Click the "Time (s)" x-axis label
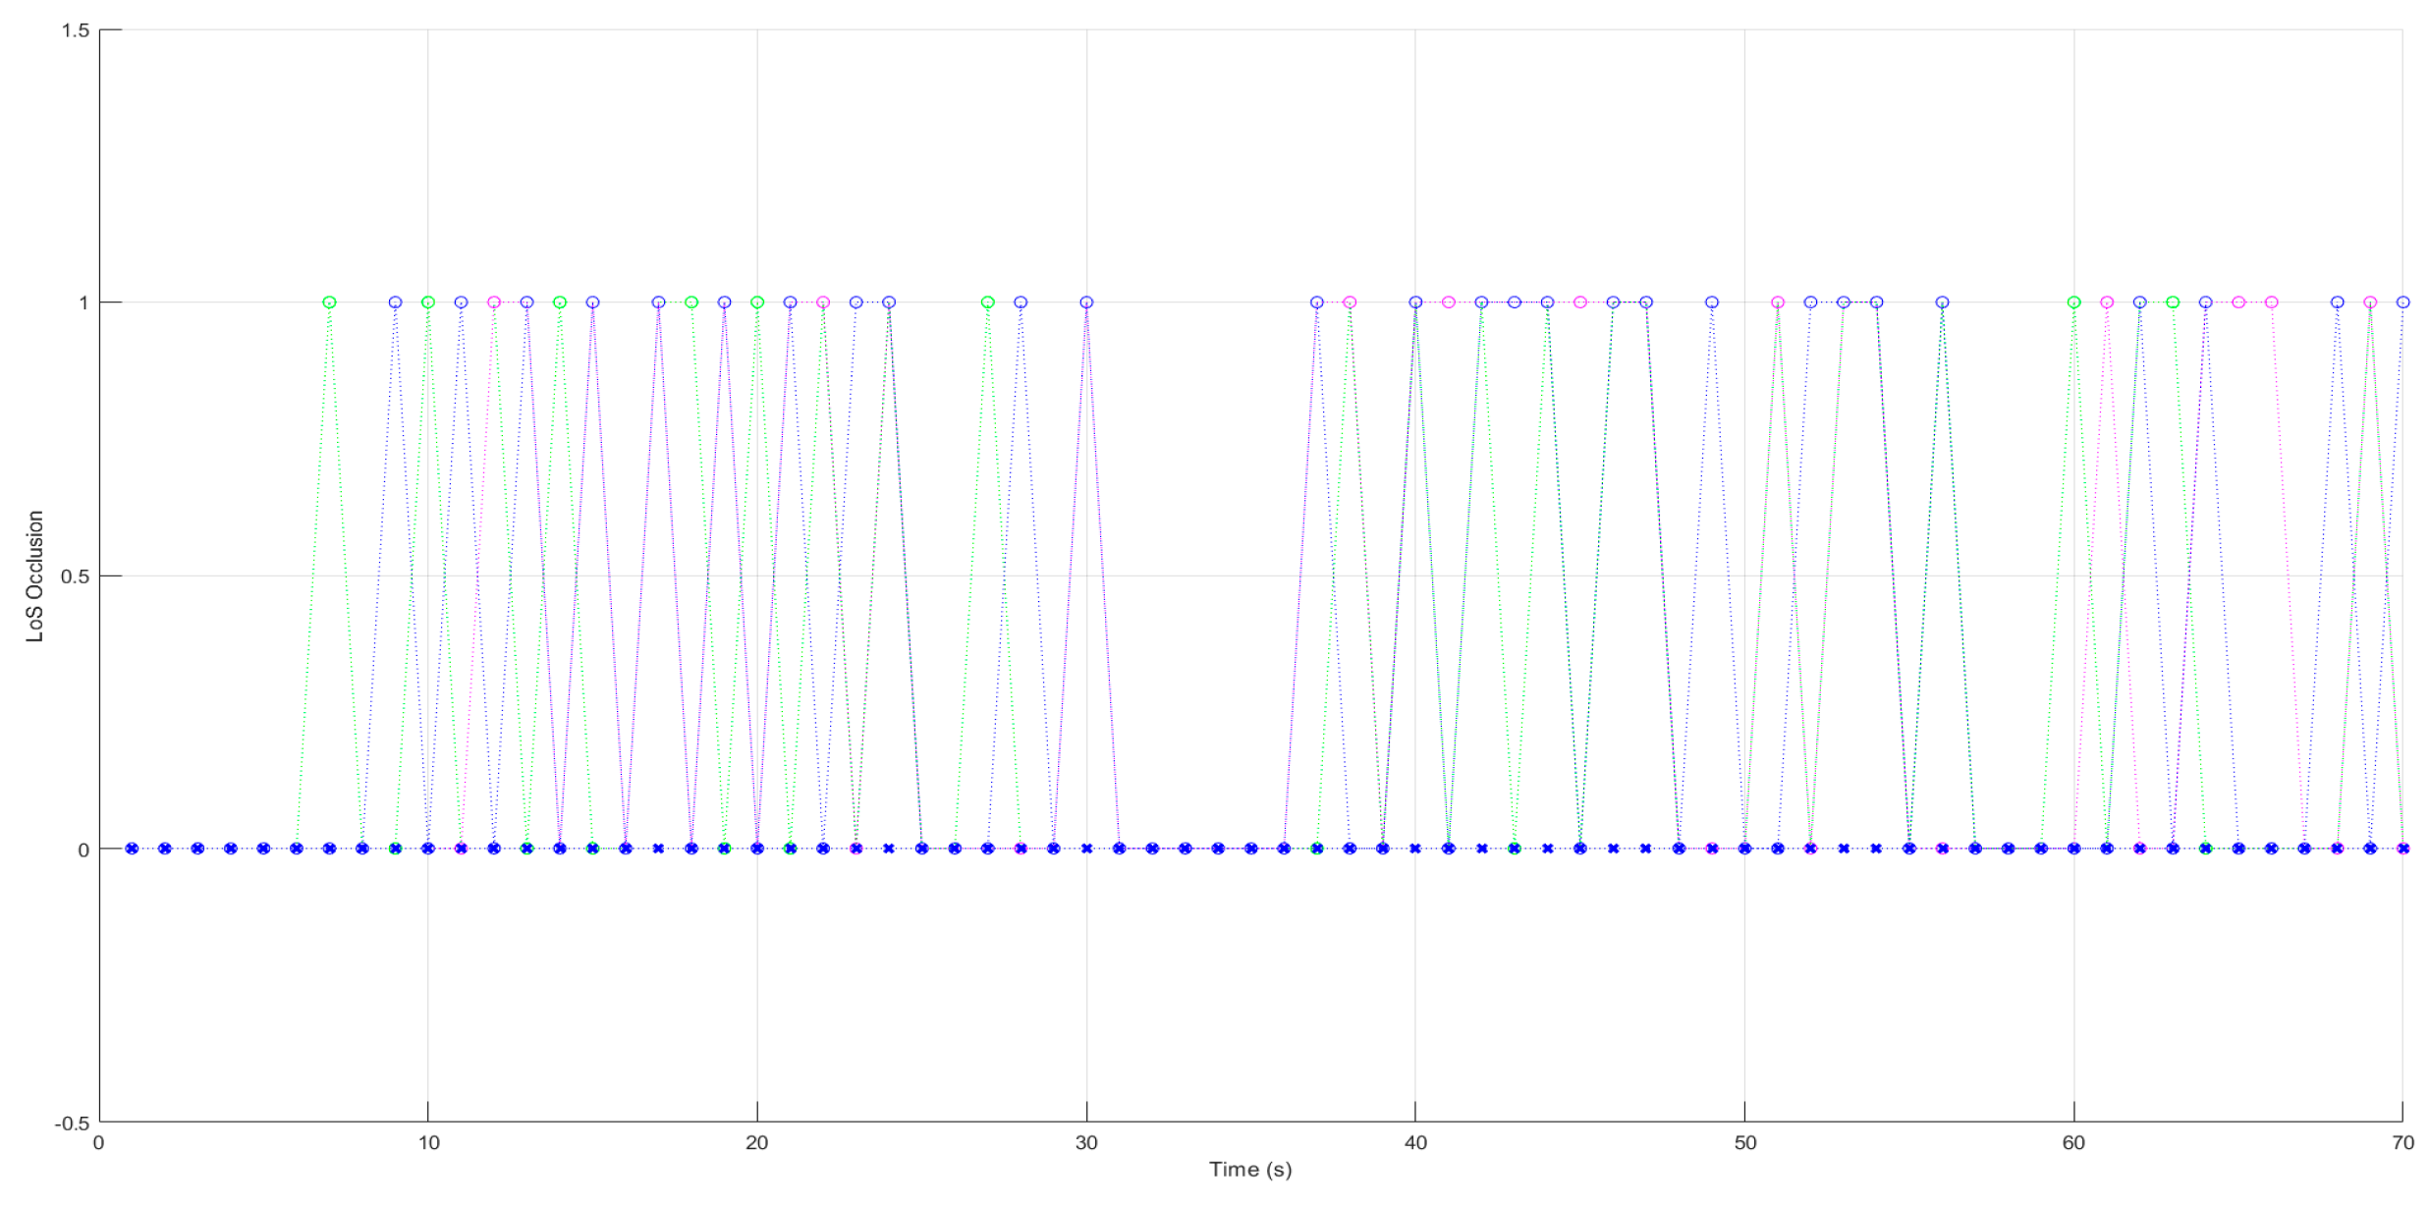2429x1207 pixels. 1250,1169
